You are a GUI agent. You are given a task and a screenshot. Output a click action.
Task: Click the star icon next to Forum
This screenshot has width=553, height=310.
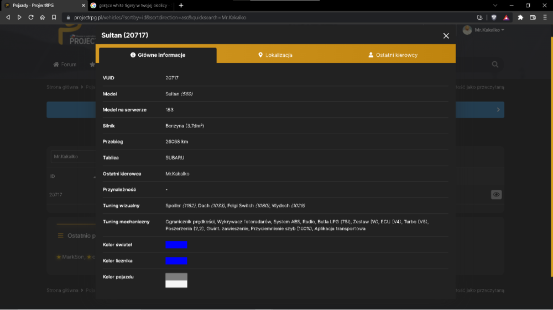(92, 65)
